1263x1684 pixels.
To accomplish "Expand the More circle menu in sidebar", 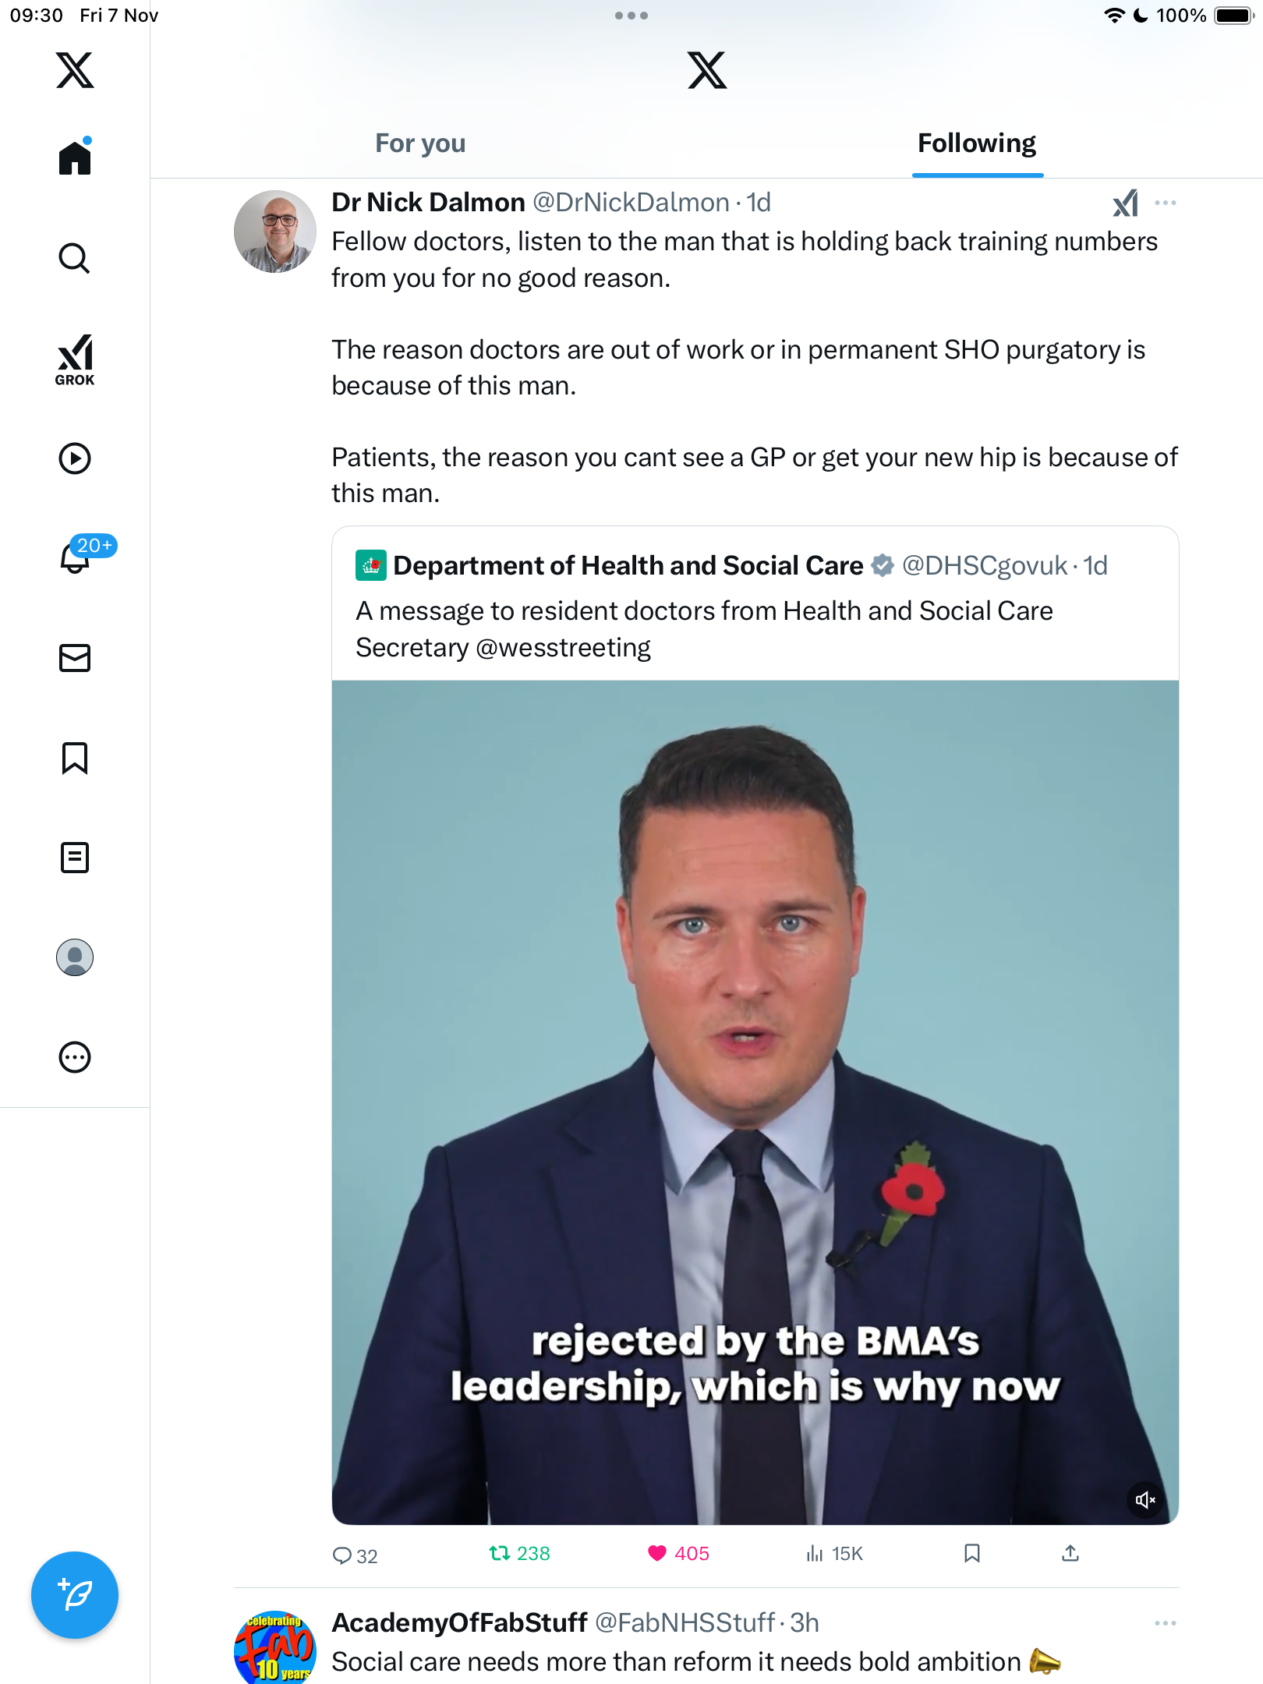I will point(75,1058).
